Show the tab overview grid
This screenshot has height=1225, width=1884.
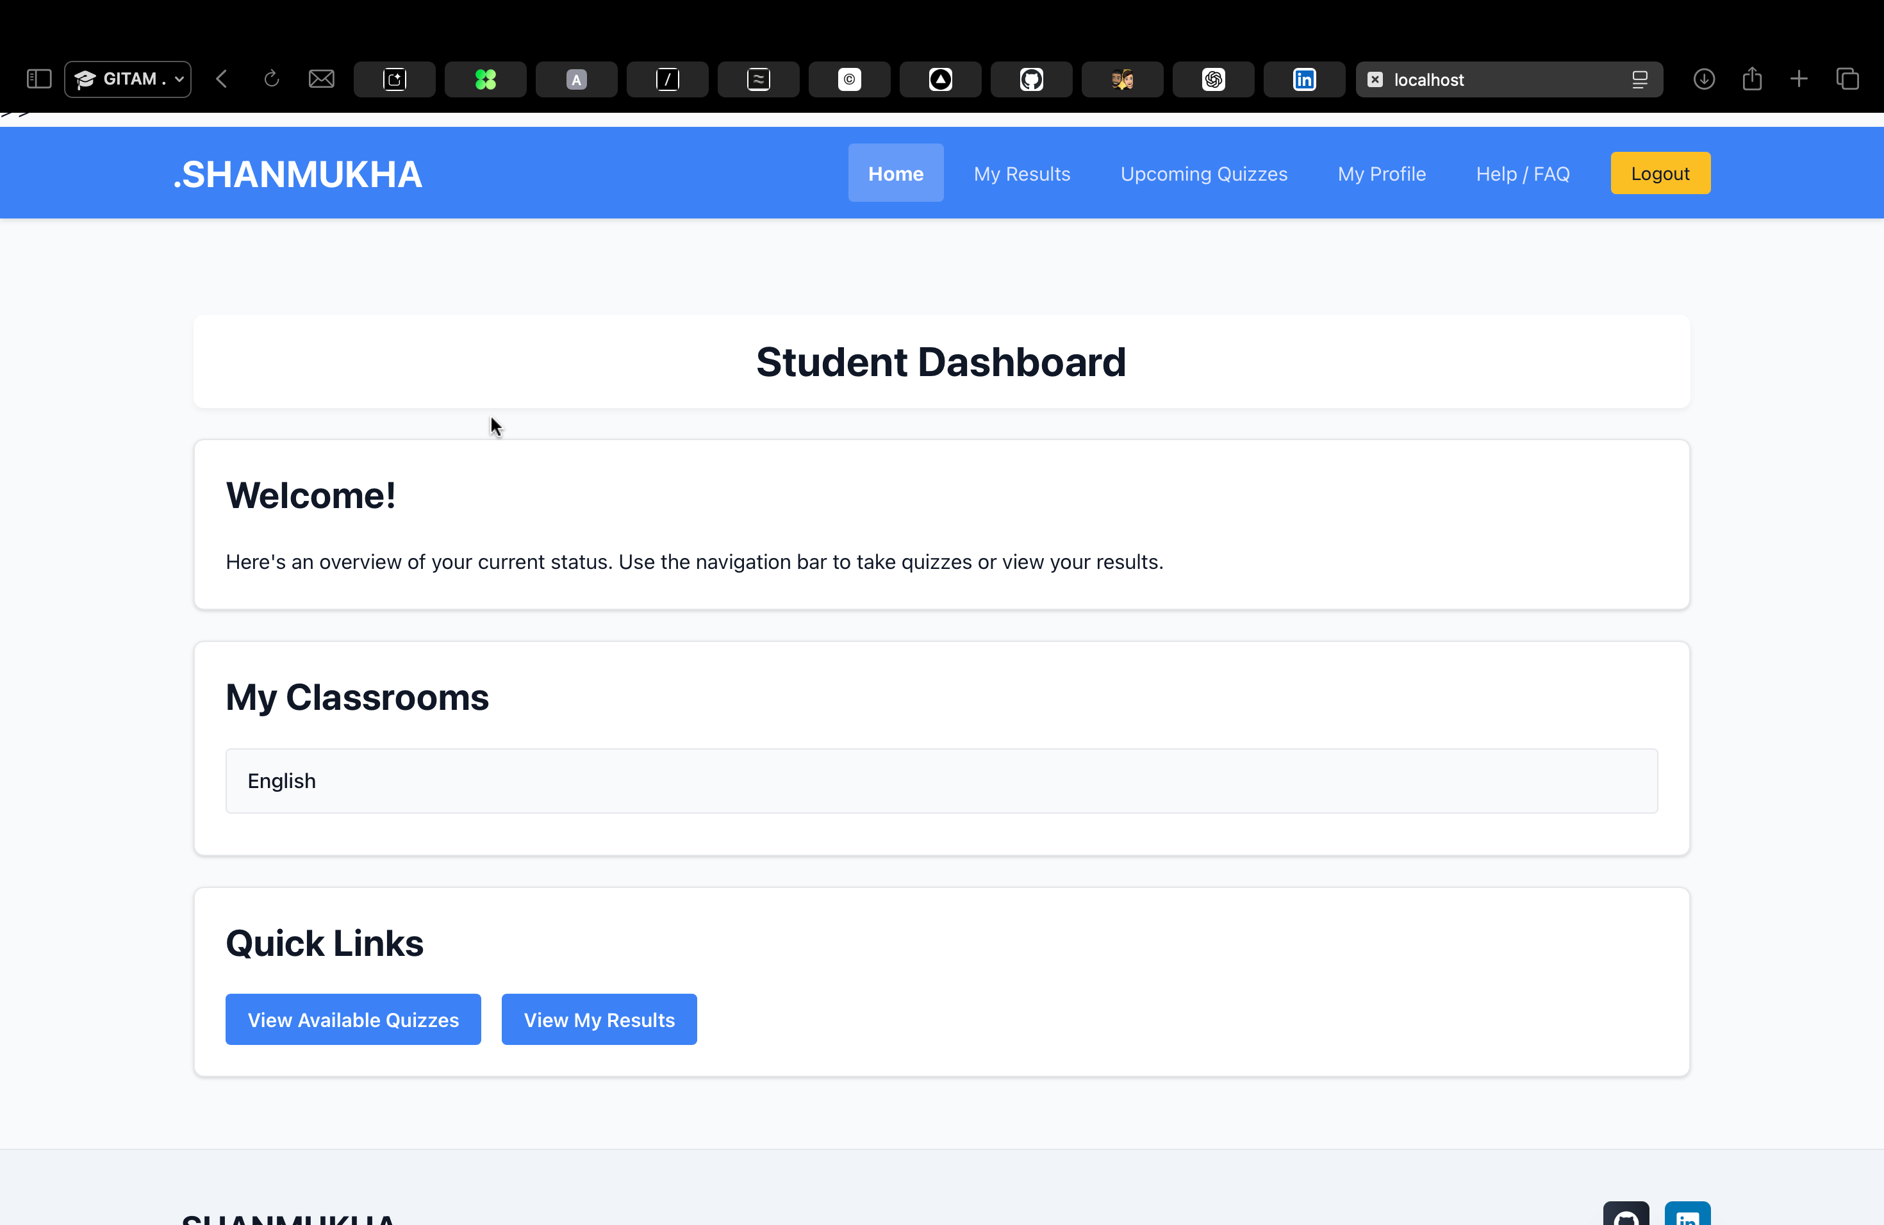point(1848,79)
